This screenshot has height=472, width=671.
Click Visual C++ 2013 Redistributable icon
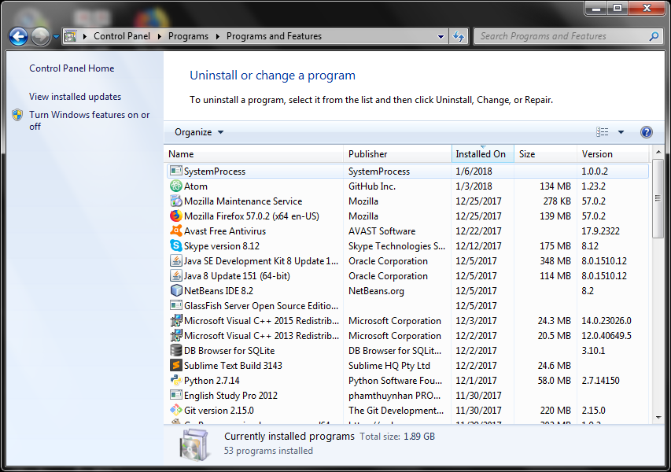[x=176, y=335]
